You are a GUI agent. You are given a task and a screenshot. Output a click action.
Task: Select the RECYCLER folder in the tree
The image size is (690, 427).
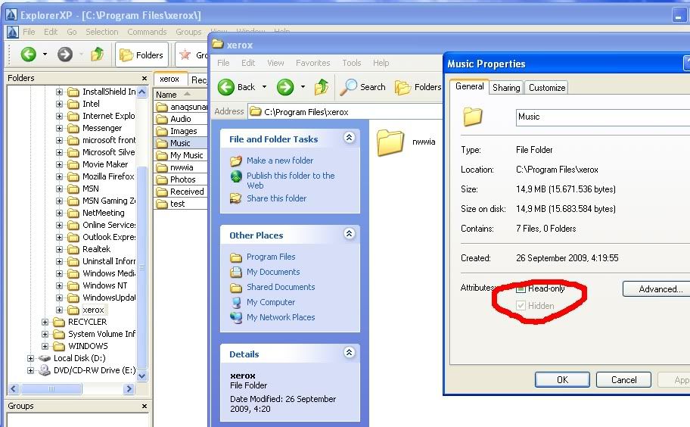click(x=87, y=322)
